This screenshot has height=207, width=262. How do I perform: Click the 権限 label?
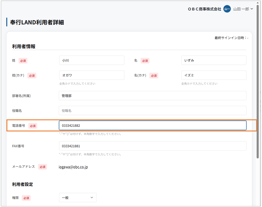[15, 198]
